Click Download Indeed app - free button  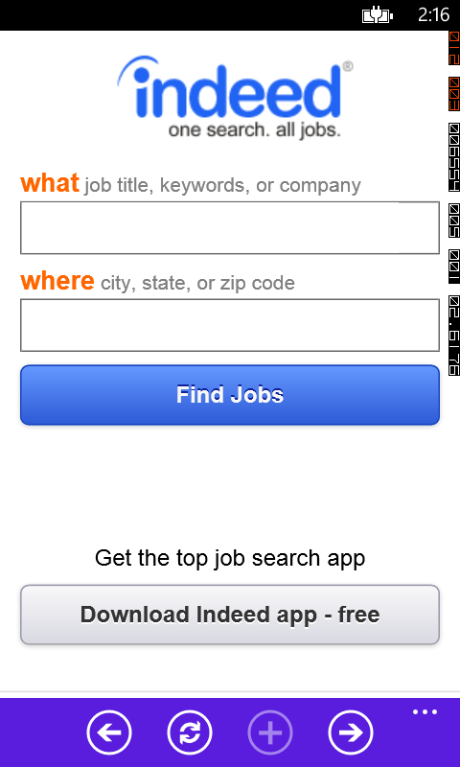(230, 615)
